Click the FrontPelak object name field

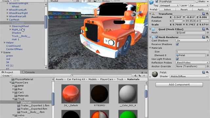pos(177,2)
